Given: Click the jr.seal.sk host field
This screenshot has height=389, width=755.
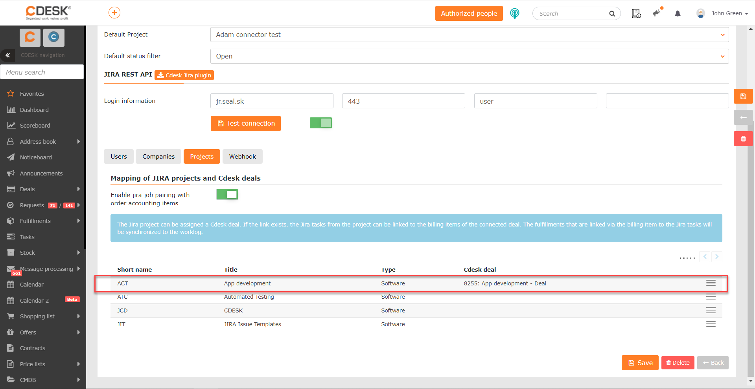Looking at the screenshot, I should [272, 101].
